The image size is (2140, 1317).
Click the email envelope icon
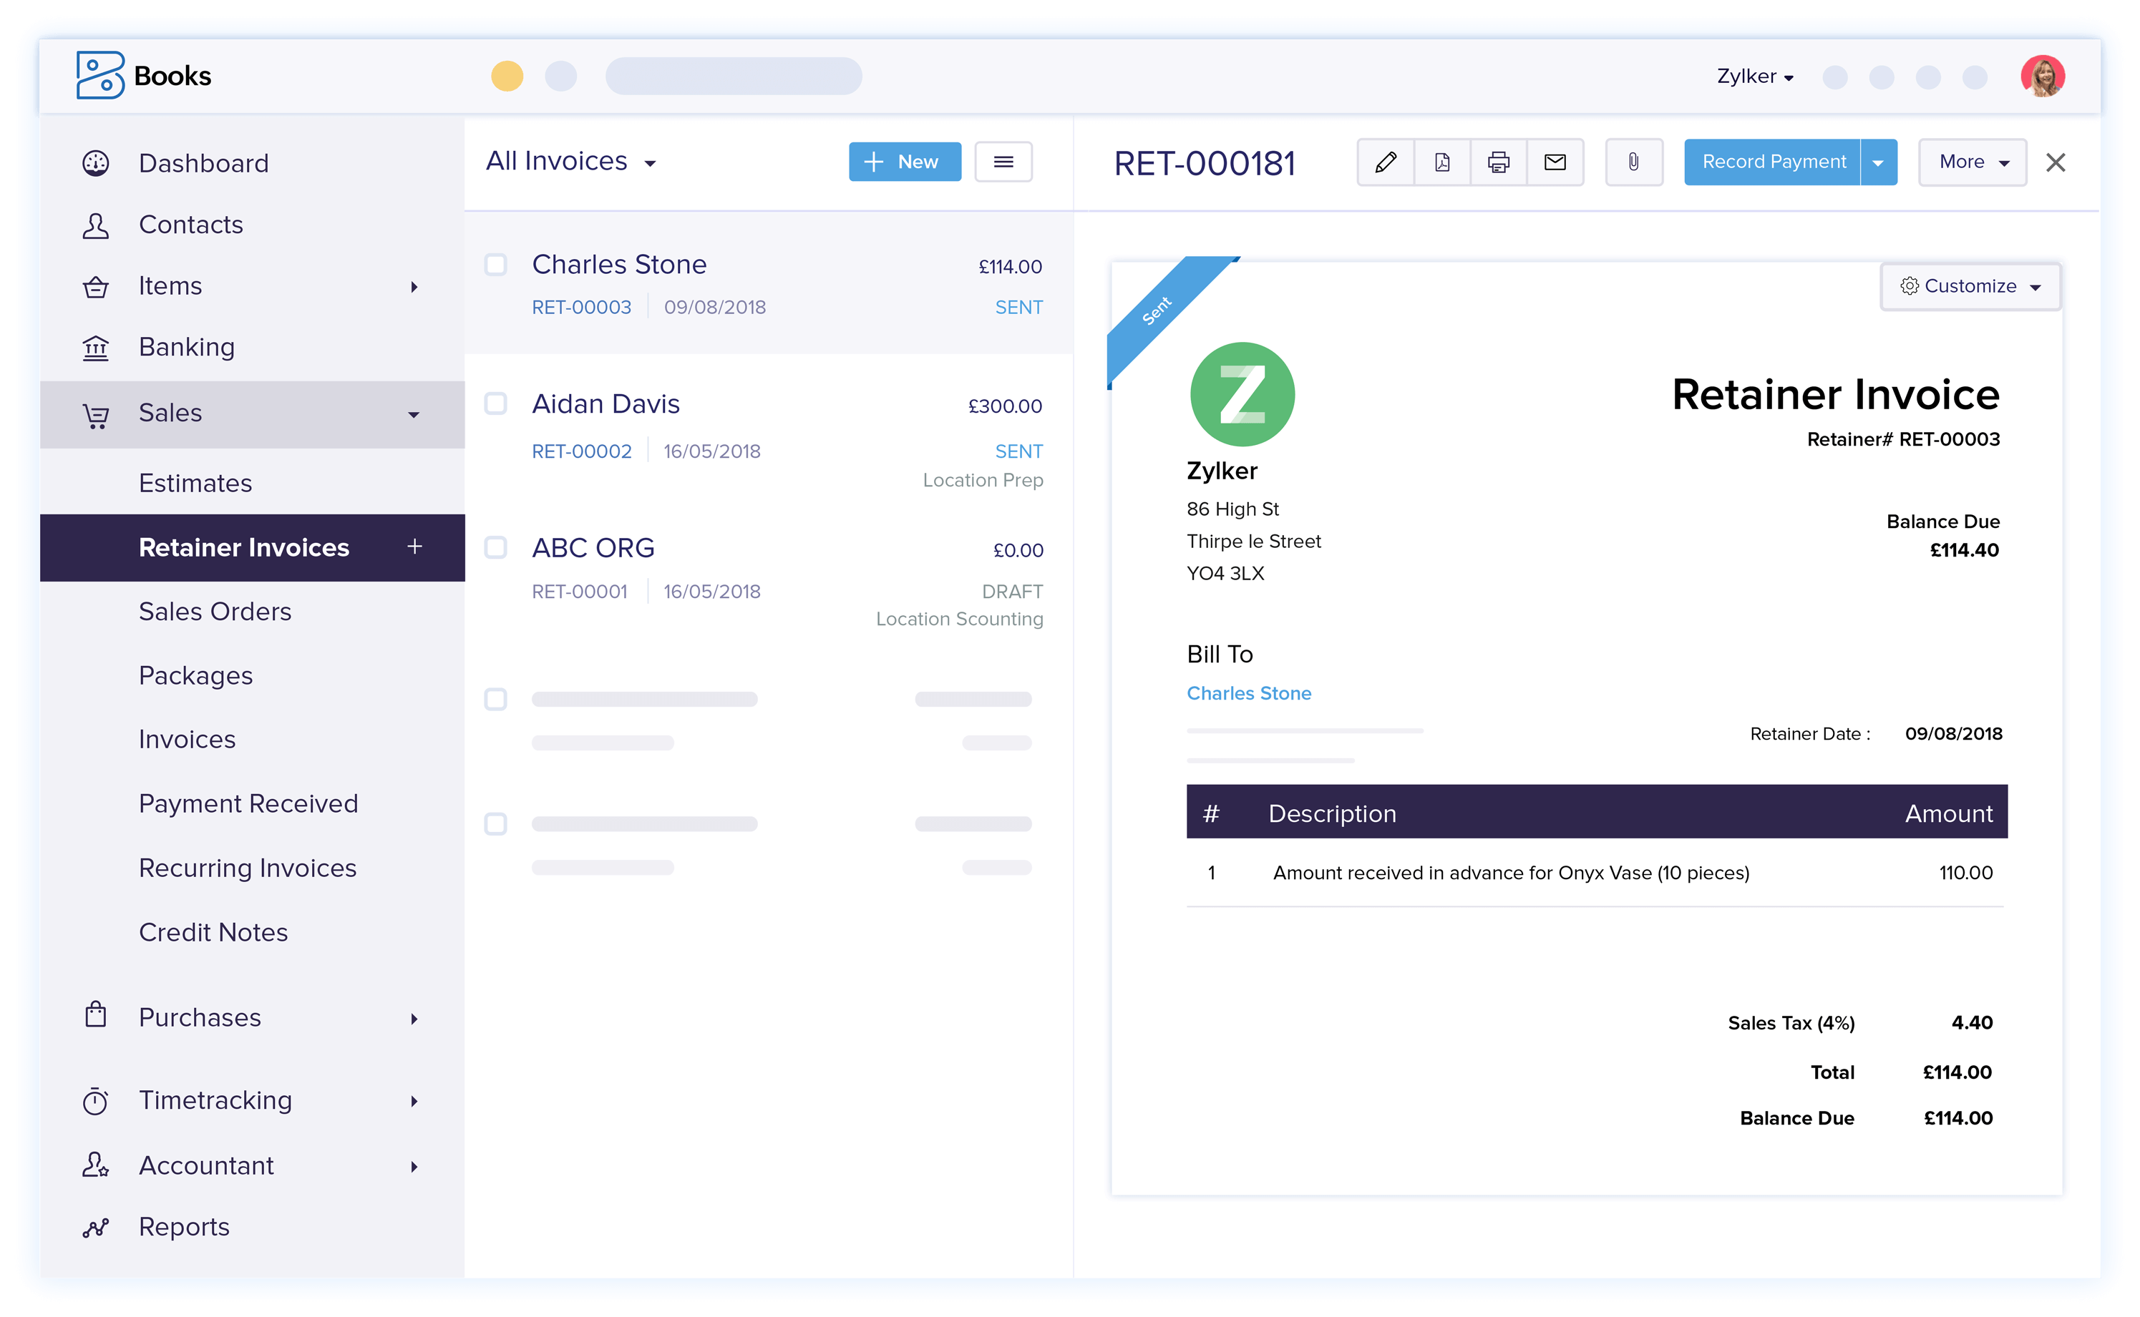(1555, 162)
